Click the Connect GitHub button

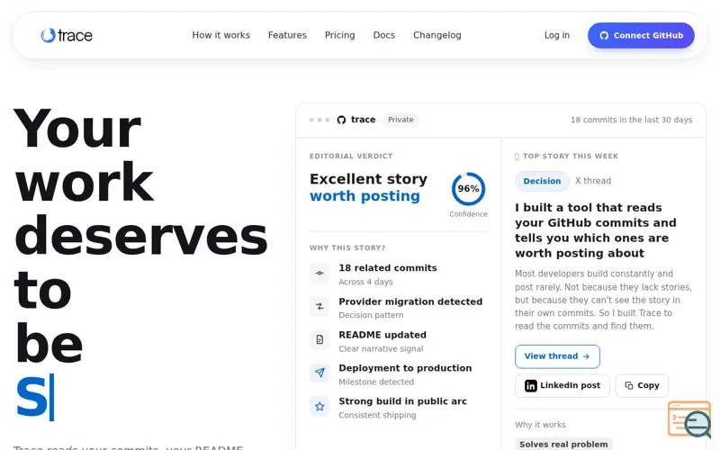coord(641,35)
